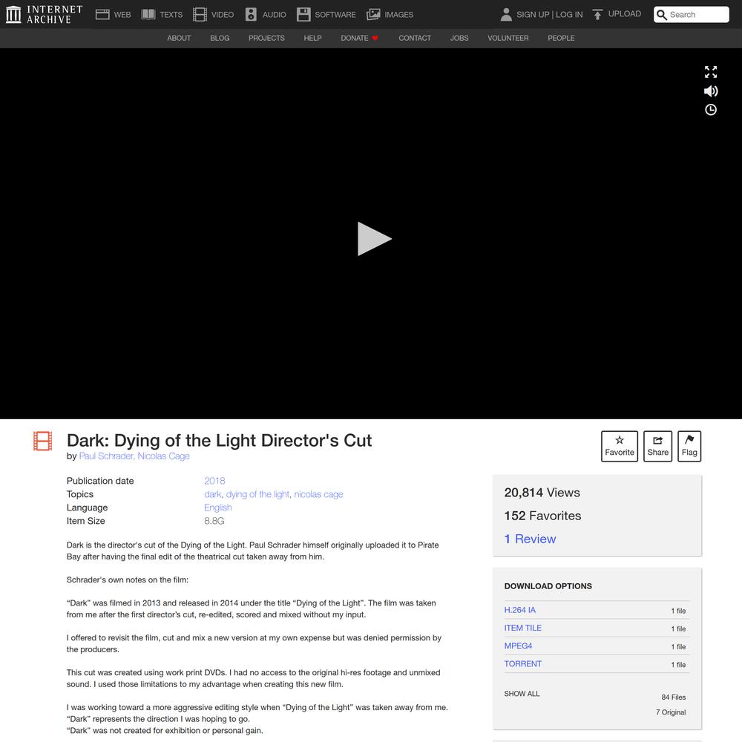Download the H.264 IA file

(x=519, y=611)
